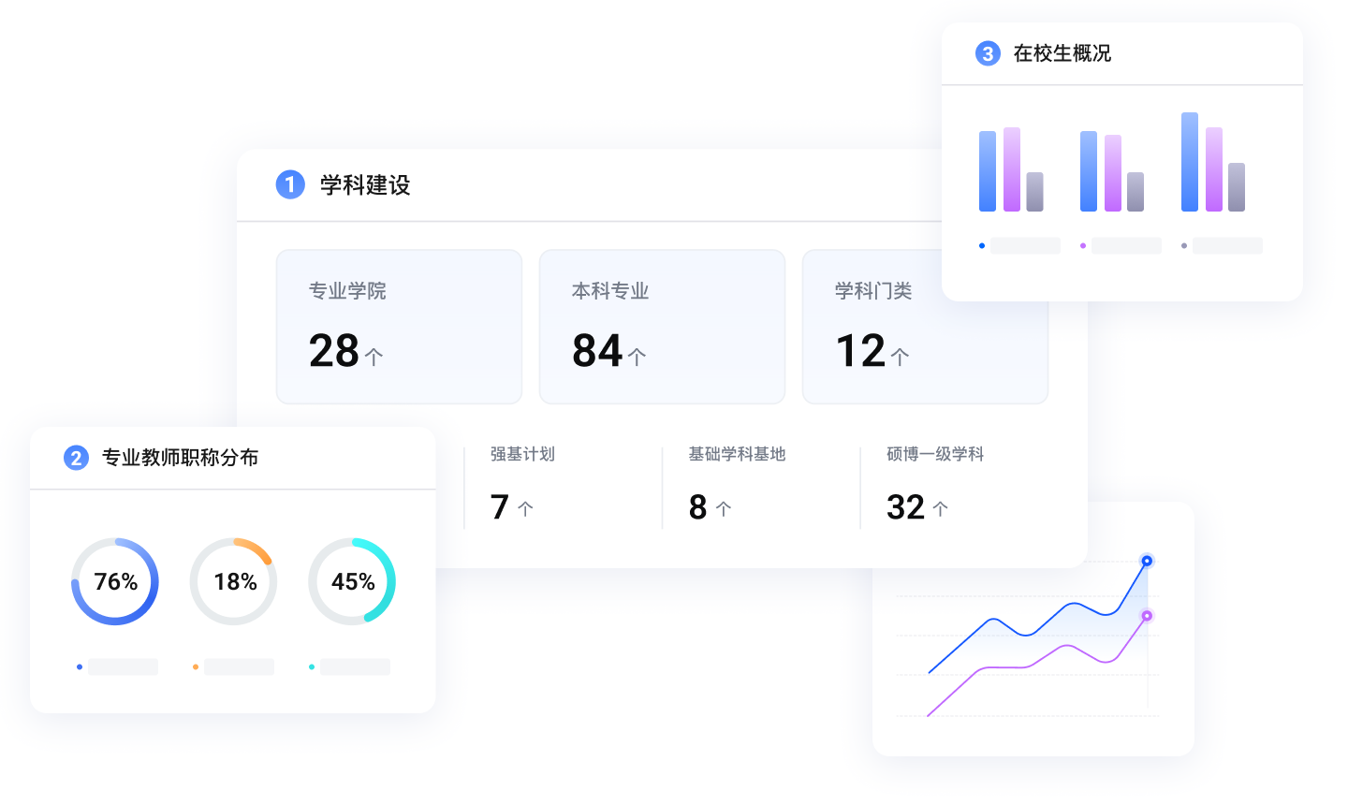Click the up arrow next to 硕博一级学科 32

(941, 510)
